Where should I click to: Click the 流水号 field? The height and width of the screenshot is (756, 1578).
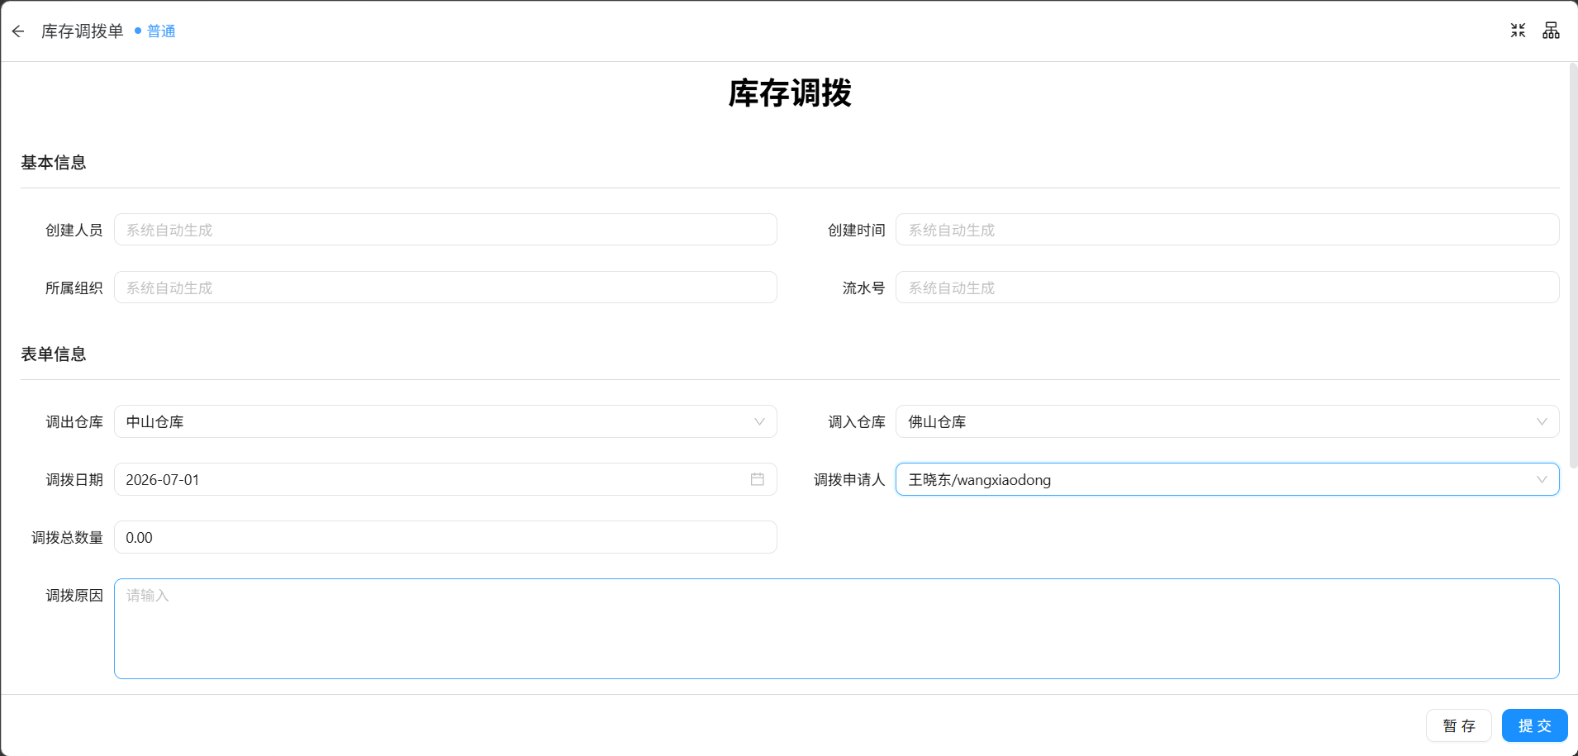tap(1228, 288)
